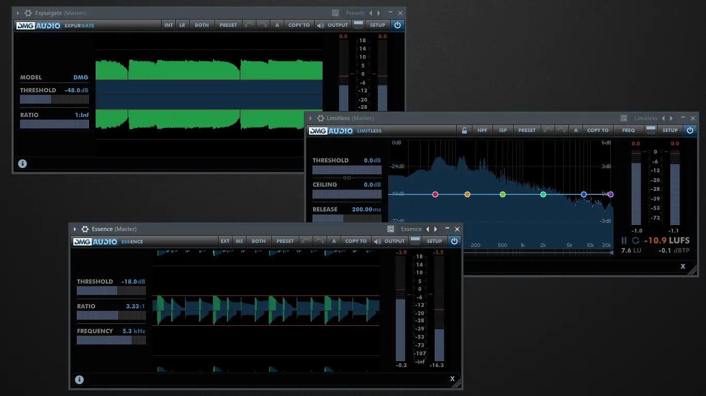The width and height of the screenshot is (706, 396).
Task: Click the X icon in Essence footer
Action: pos(452,379)
